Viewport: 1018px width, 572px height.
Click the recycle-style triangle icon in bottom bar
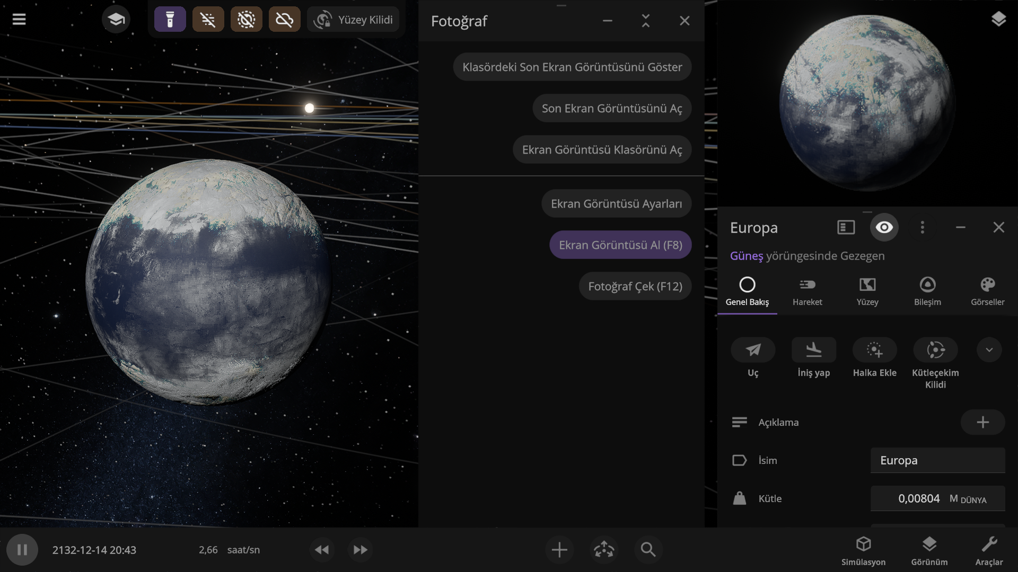click(604, 550)
